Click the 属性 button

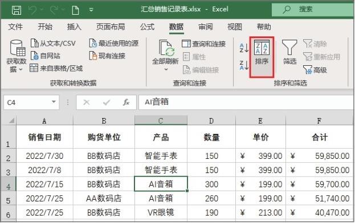(x=194, y=57)
